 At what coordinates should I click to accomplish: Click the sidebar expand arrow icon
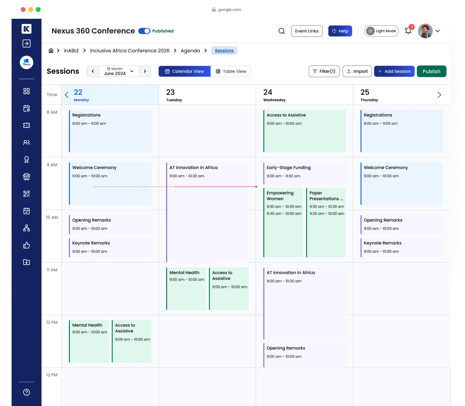coord(27,43)
